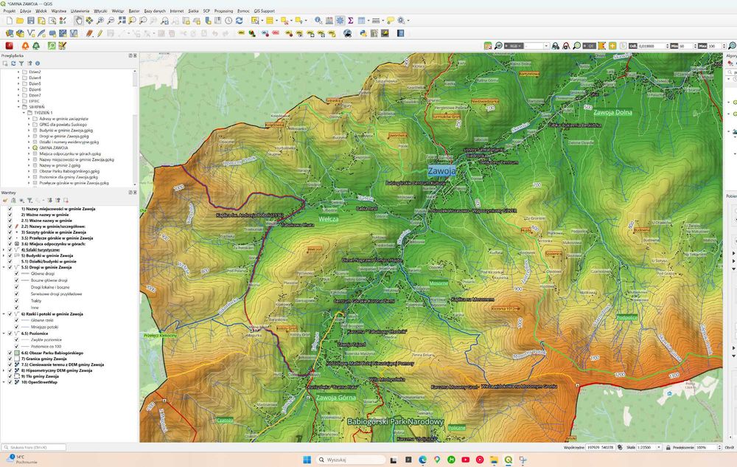Expand the 4) Szlaki turystyczne layer group
The image size is (737, 467).
pyautogui.click(x=4, y=249)
